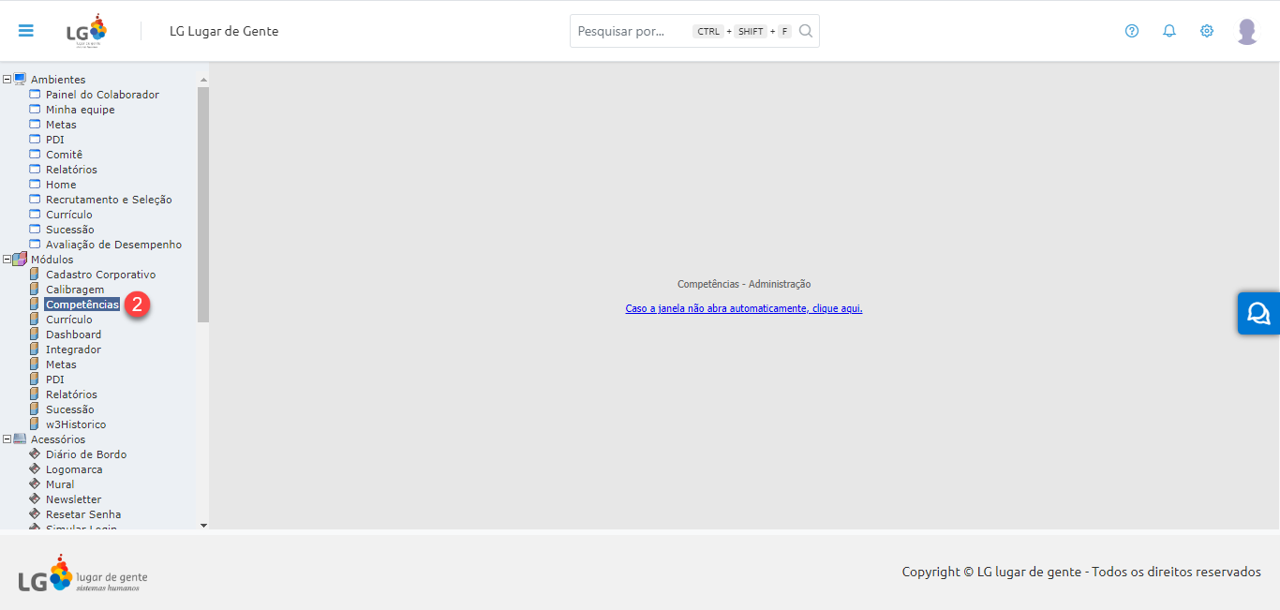This screenshot has height=610, width=1280.
Task: Select PDI under Módulos
Action: pyautogui.click(x=55, y=379)
